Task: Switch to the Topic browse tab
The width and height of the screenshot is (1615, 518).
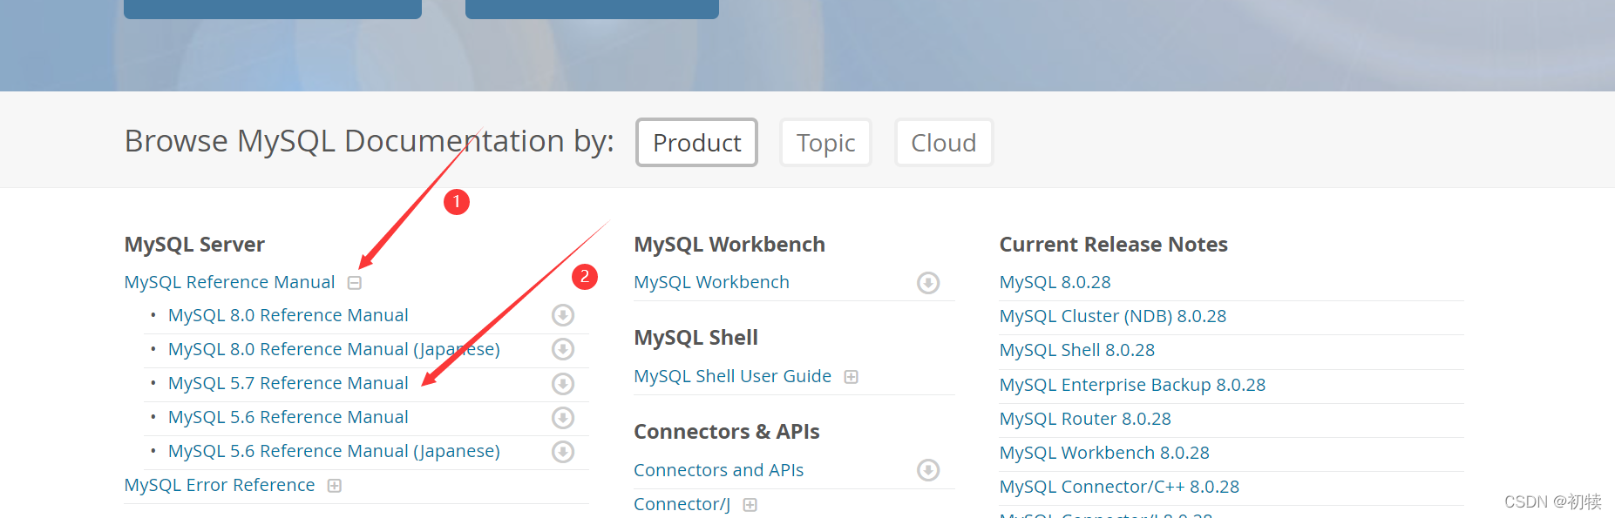Action: click(x=825, y=143)
